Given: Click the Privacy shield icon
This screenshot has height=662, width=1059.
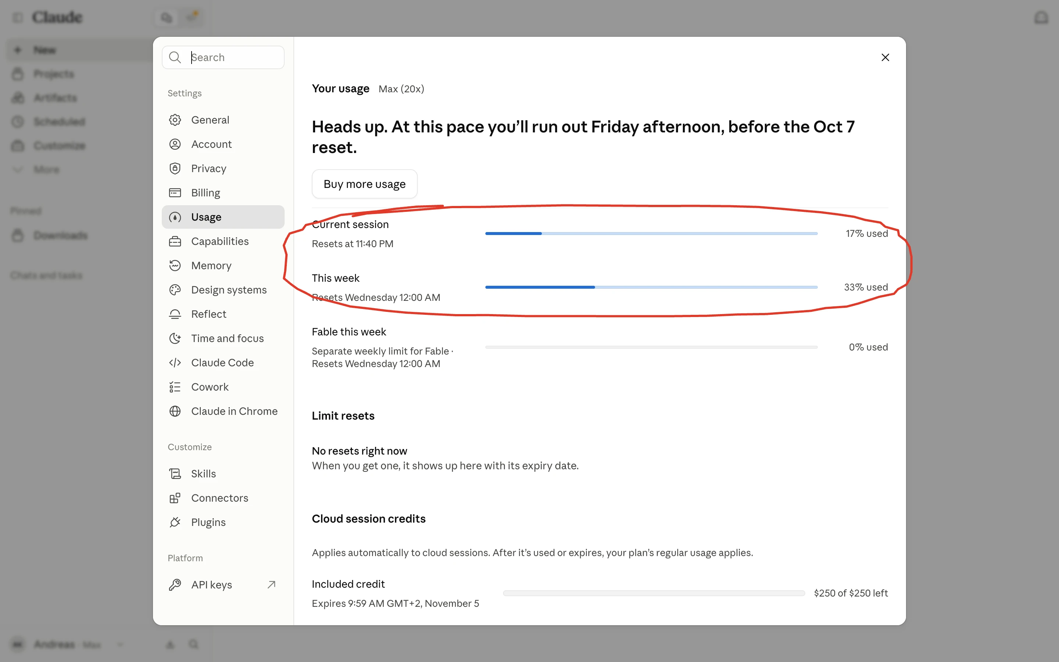Looking at the screenshot, I should tap(175, 168).
